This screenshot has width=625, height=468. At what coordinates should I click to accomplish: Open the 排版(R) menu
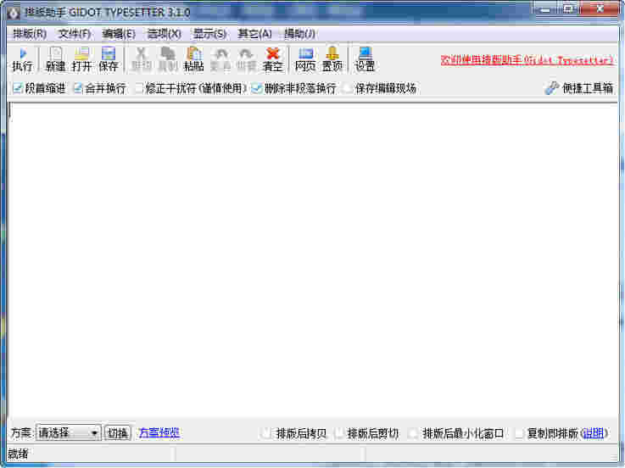(x=30, y=34)
